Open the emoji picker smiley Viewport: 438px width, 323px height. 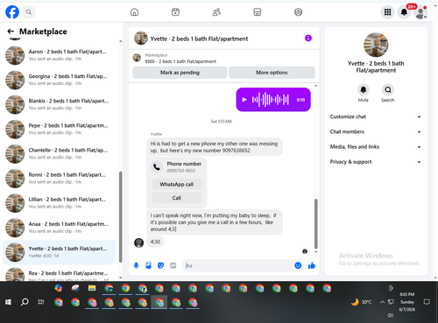(x=298, y=265)
